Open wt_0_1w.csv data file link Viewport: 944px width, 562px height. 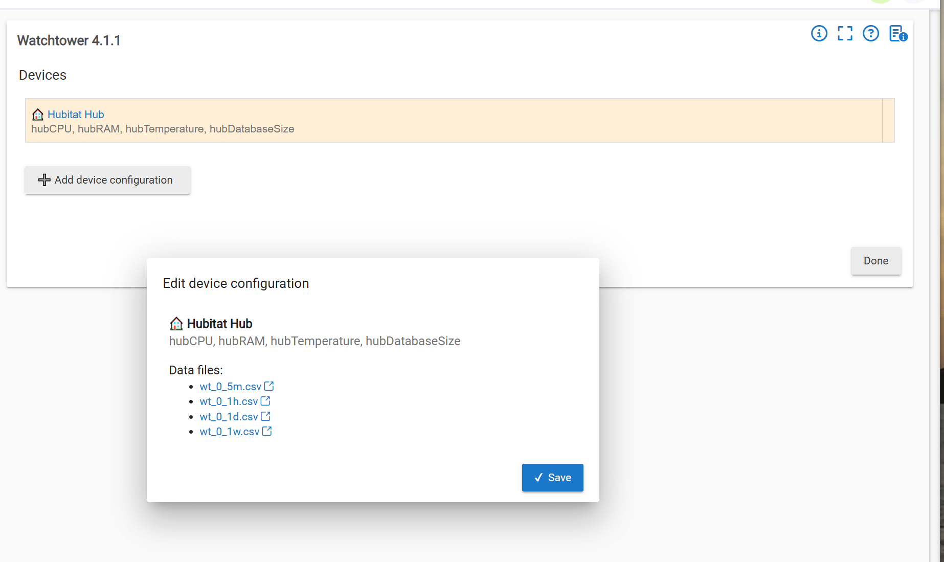(x=230, y=432)
